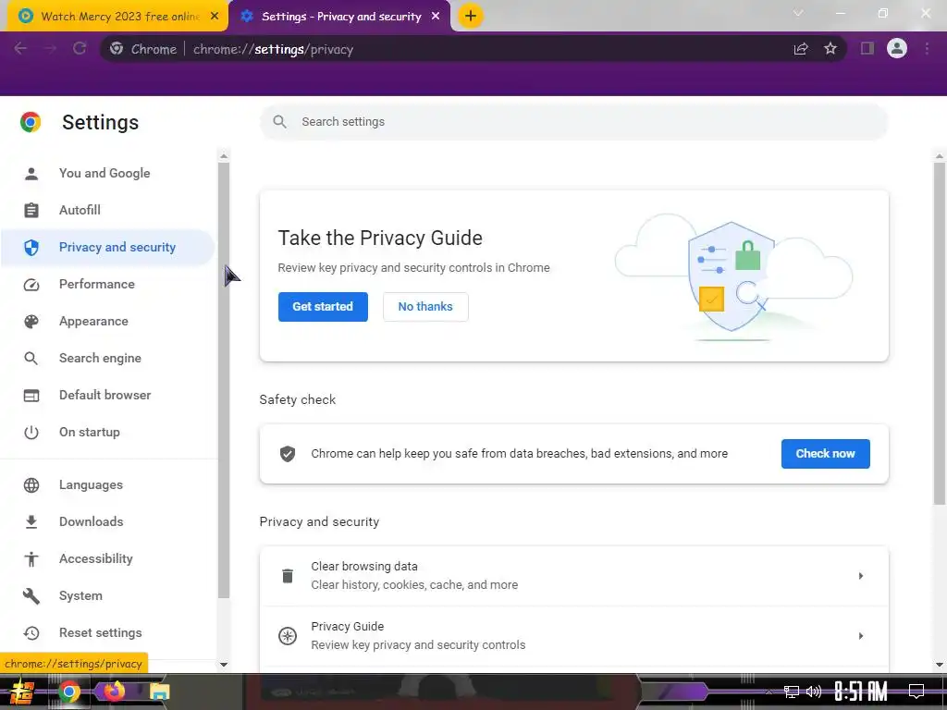Close the Settings tab
Viewport: 947px width, 710px height.
436,17
